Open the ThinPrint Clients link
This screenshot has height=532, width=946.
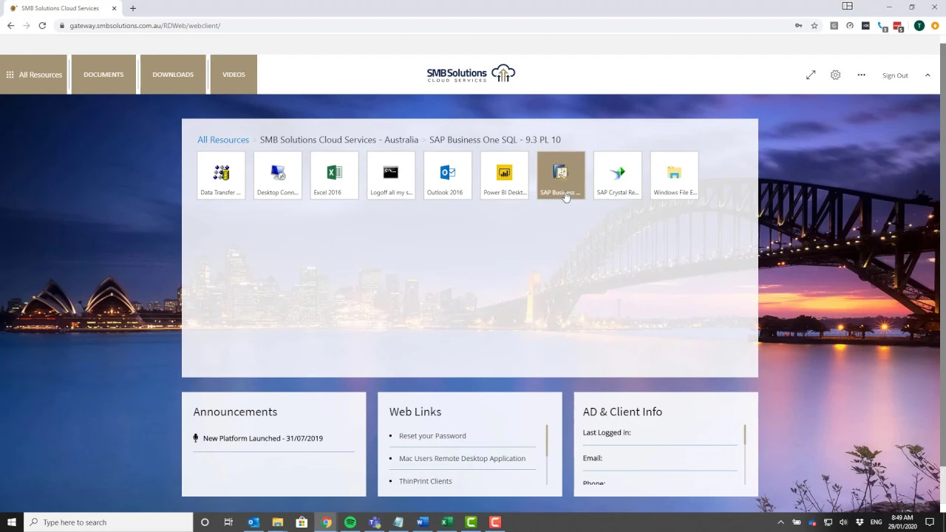pos(425,481)
